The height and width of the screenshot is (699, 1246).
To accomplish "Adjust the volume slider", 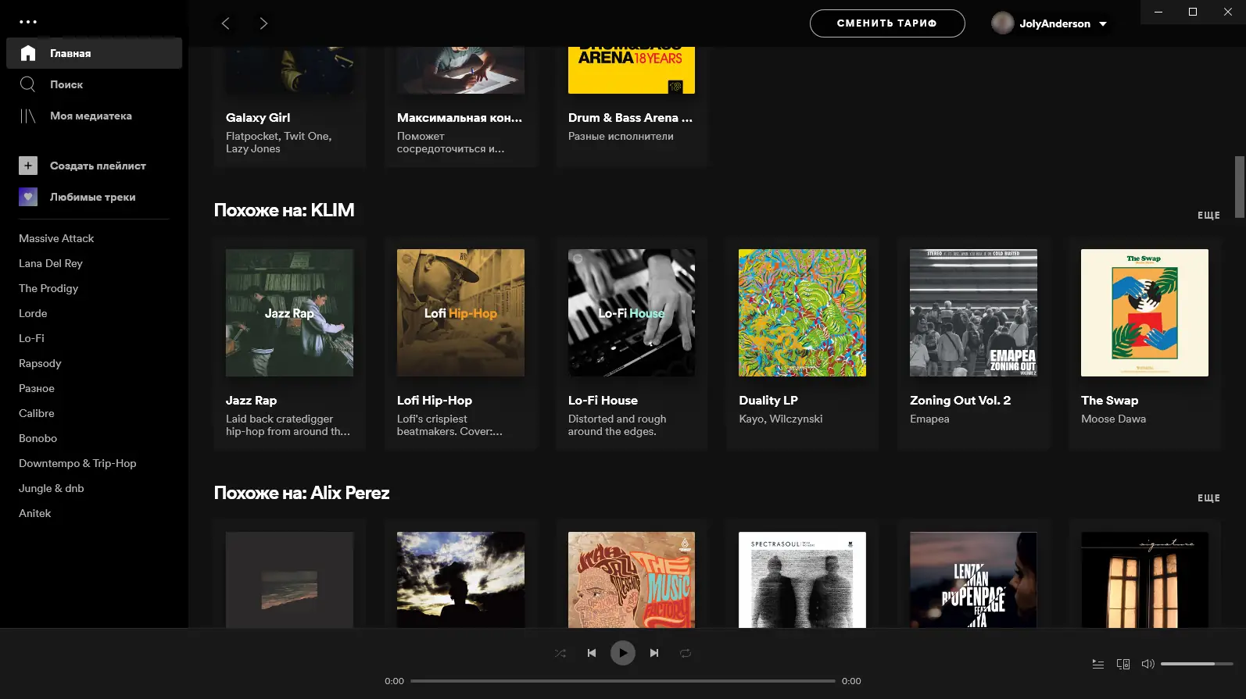I will (1196, 664).
